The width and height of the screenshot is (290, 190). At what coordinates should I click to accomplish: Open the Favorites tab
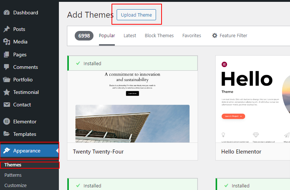coord(192,36)
